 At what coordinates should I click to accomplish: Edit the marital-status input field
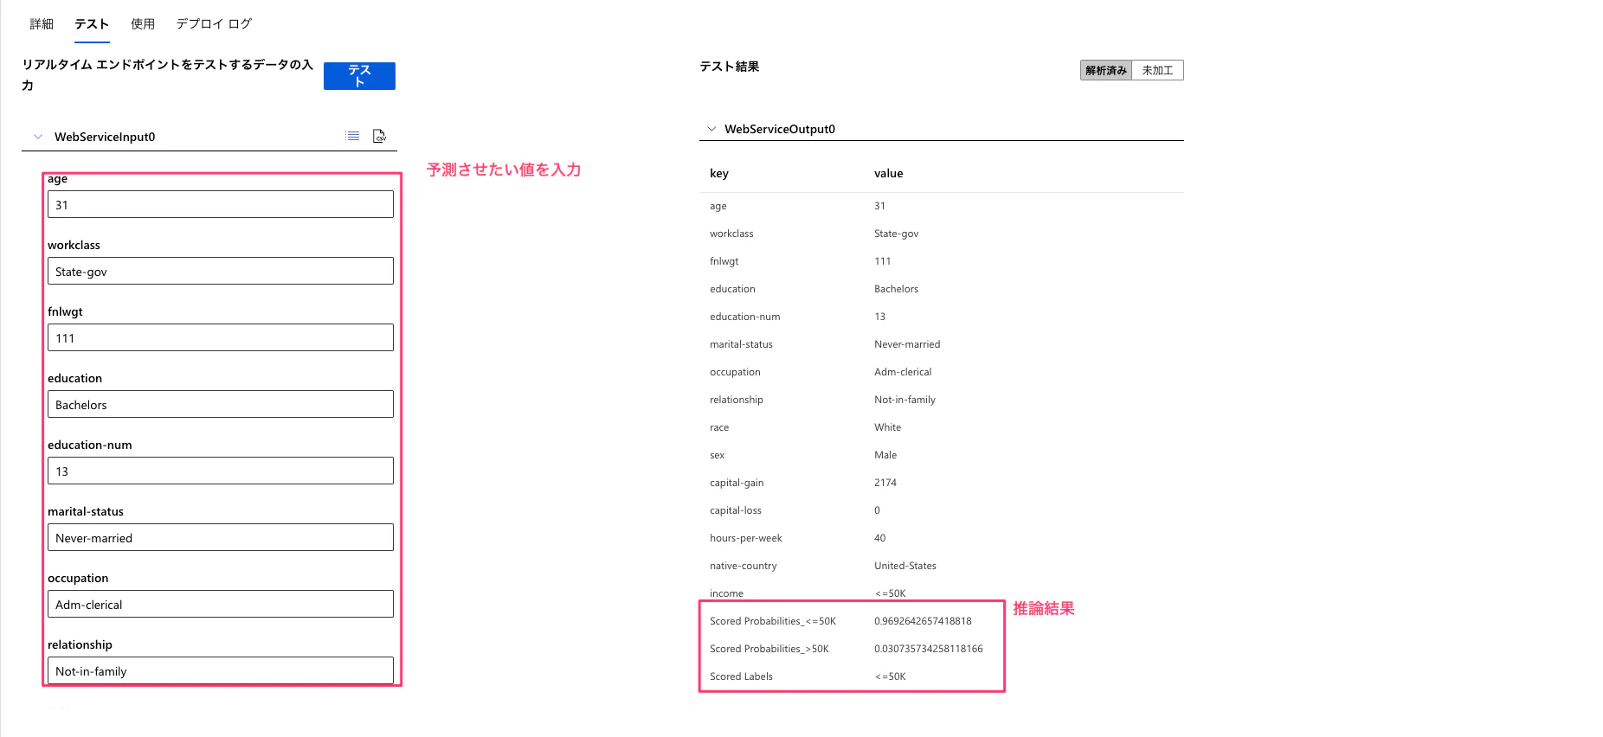pos(221,538)
